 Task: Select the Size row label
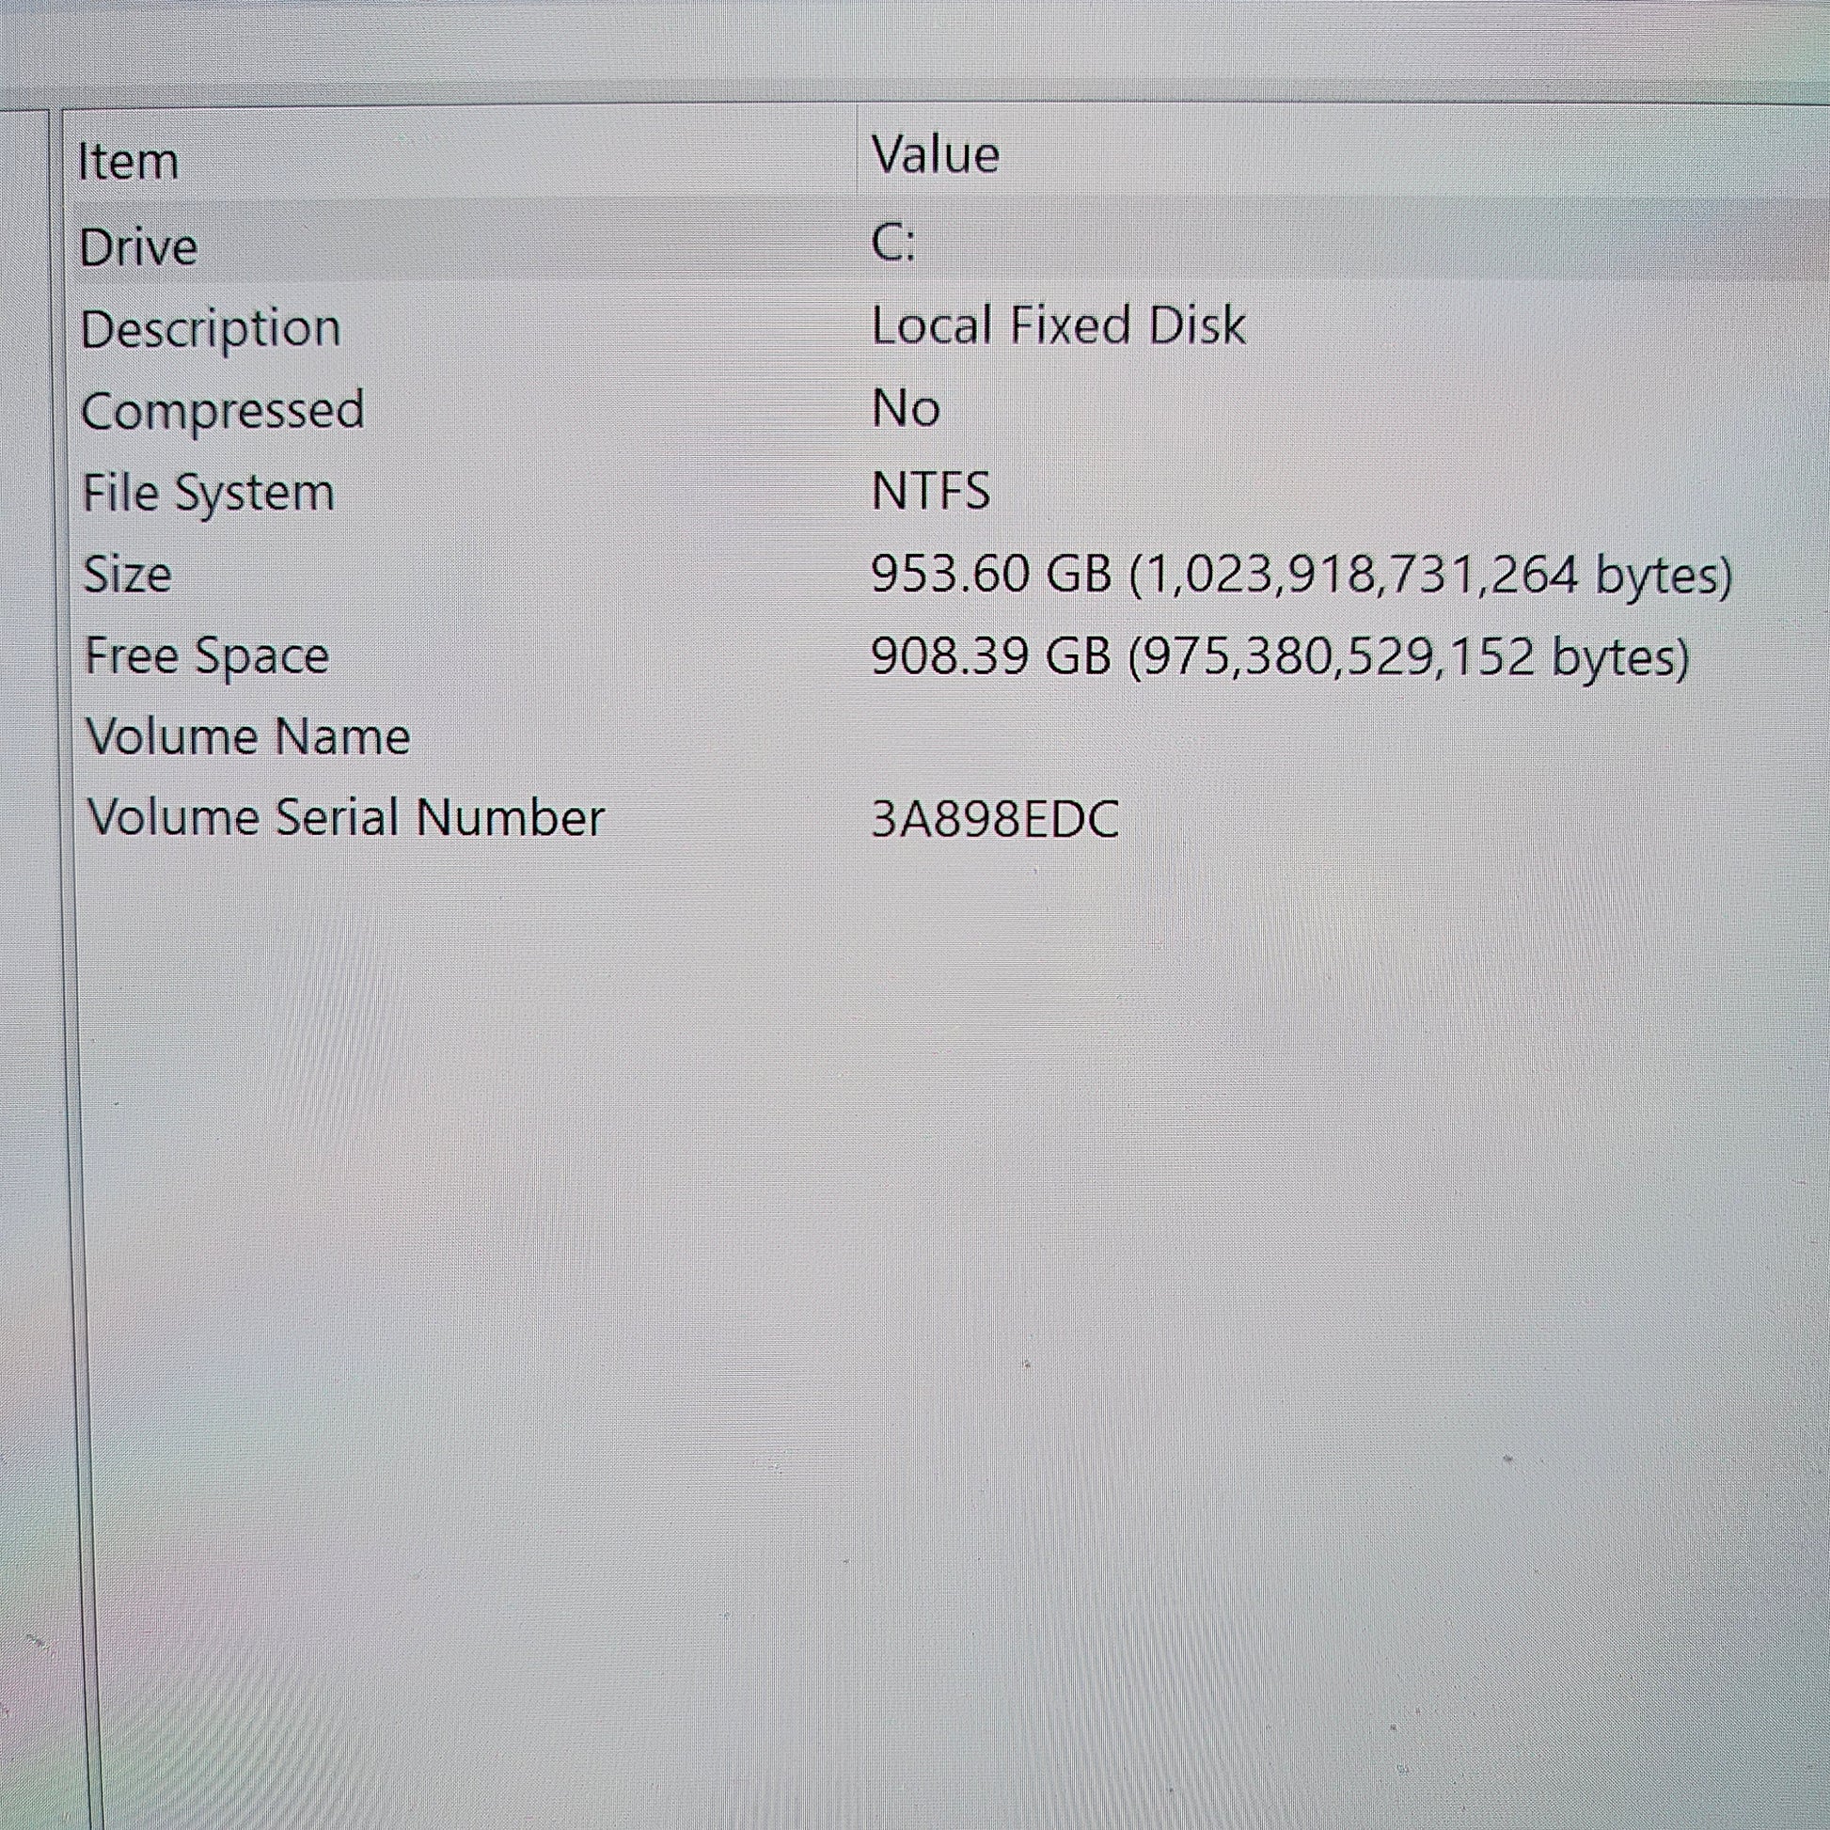pos(128,575)
